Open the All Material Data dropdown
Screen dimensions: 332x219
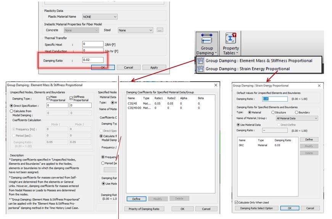coord(297,119)
